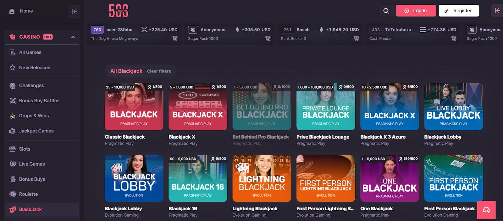The image size is (503, 221).
Task: Click the 500 Casino logo
Action: [x=119, y=11]
